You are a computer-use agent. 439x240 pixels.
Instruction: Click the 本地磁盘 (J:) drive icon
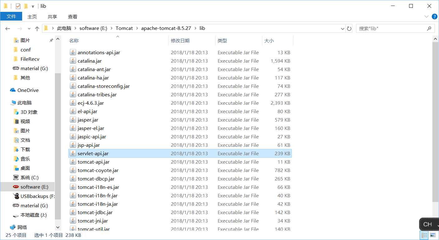tap(16, 215)
